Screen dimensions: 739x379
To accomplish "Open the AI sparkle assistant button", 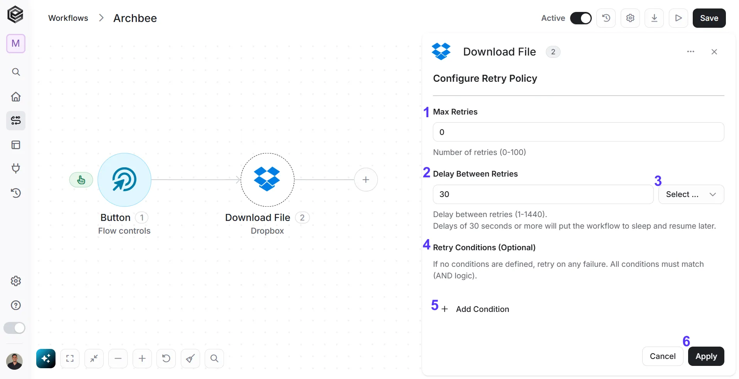I will [x=46, y=359].
